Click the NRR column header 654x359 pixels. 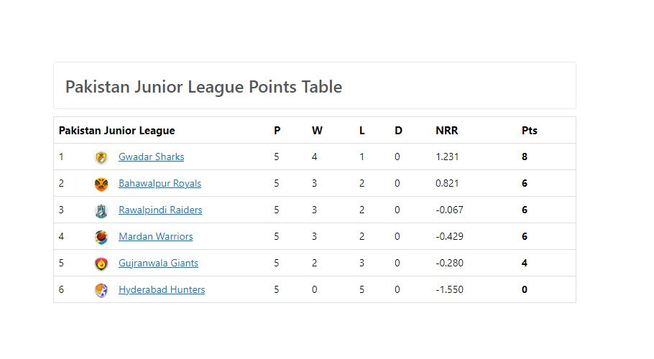click(447, 131)
